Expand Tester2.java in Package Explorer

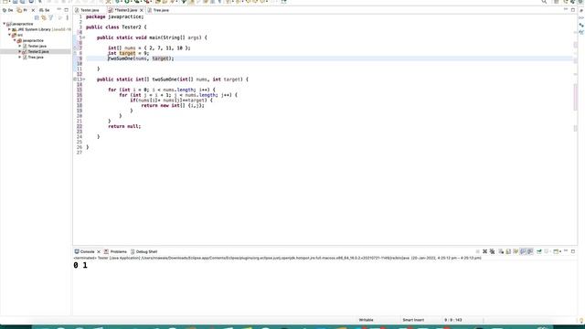pos(20,52)
